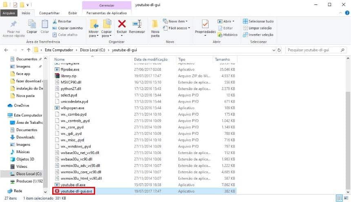Switch to the Início tab
This screenshot has height=202, width=351.
pyautogui.click(x=26, y=13)
